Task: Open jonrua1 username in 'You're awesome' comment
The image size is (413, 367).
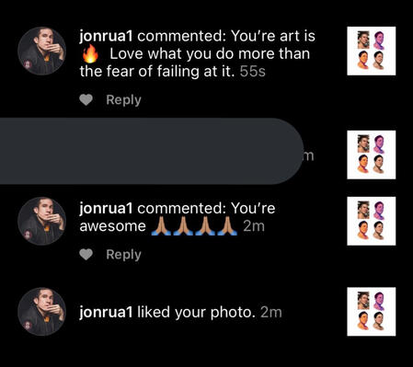Action: coord(106,209)
